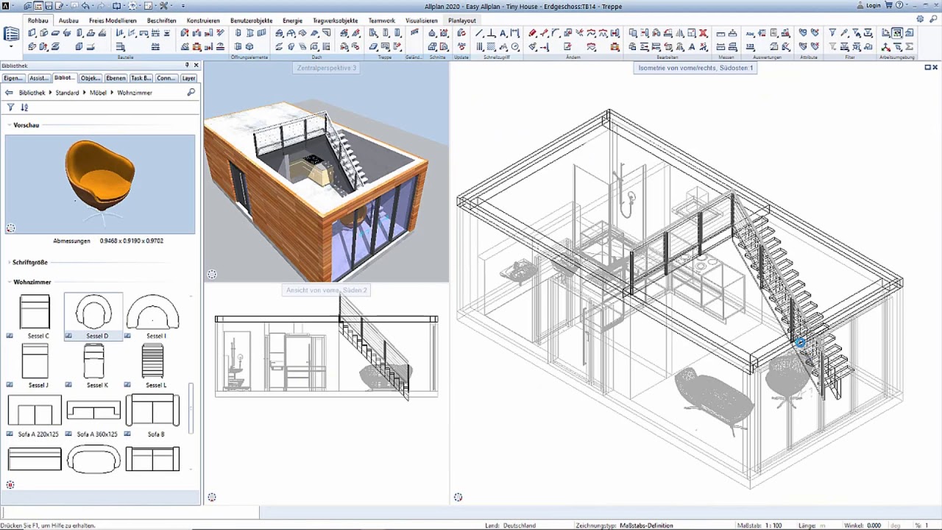Open the Rohbau ribbon tab
Viewport: 942px width, 530px height.
pos(38,21)
